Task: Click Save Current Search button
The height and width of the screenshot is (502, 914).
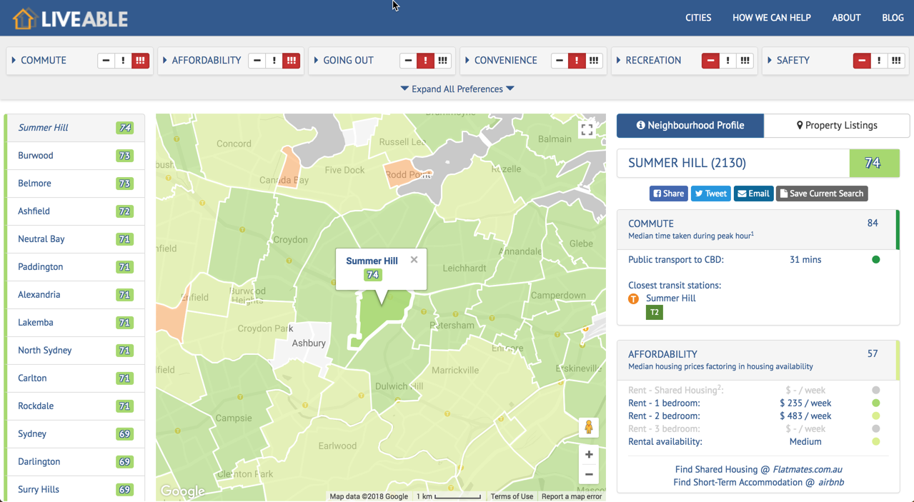Action: (822, 194)
